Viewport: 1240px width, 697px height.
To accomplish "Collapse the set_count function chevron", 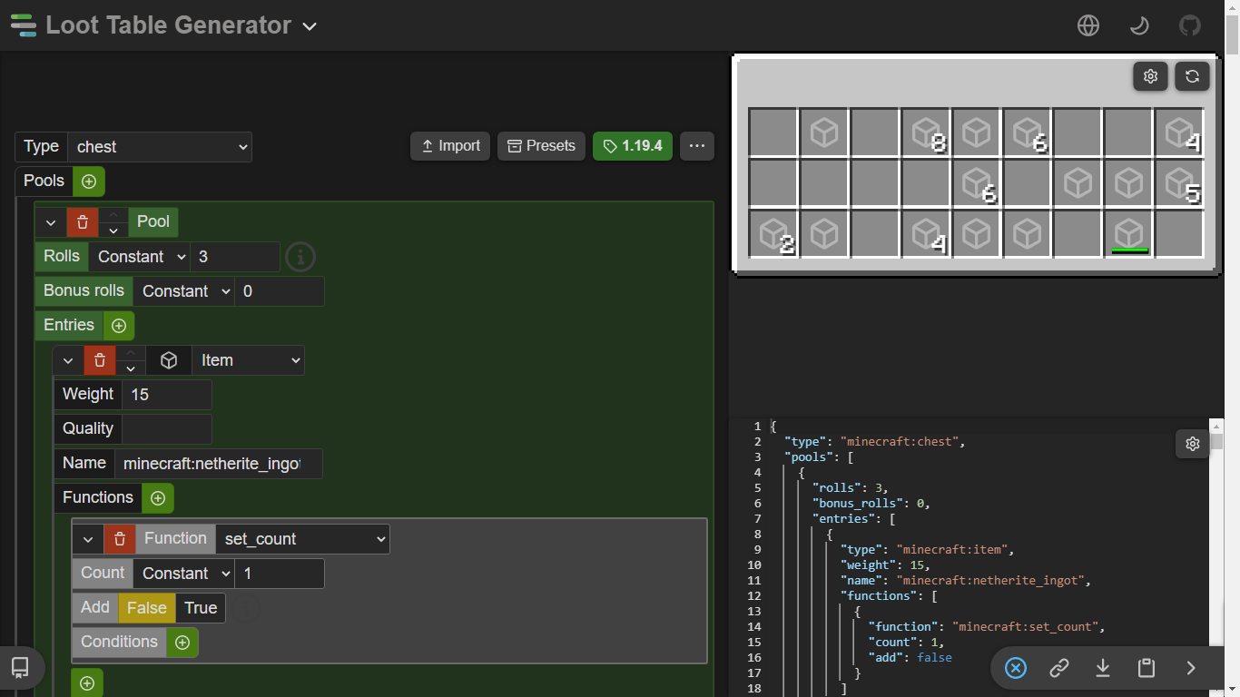I will (88, 539).
